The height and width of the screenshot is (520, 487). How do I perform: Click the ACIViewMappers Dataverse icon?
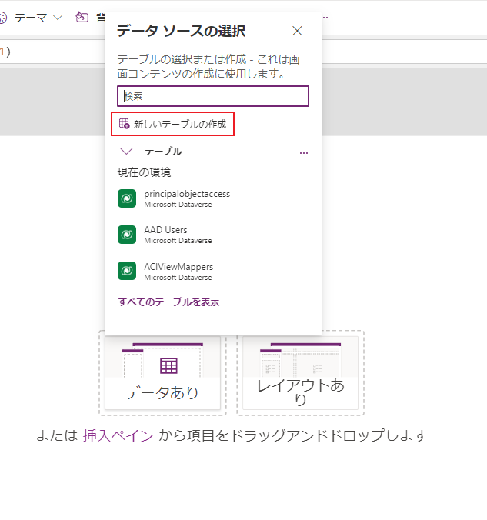click(127, 271)
